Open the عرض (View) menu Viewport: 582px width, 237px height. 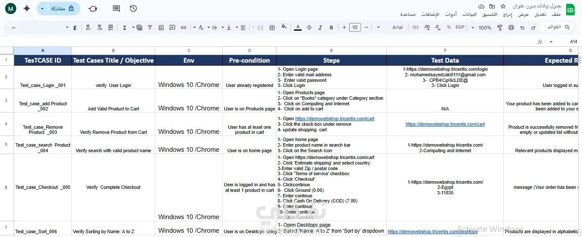(x=523, y=14)
